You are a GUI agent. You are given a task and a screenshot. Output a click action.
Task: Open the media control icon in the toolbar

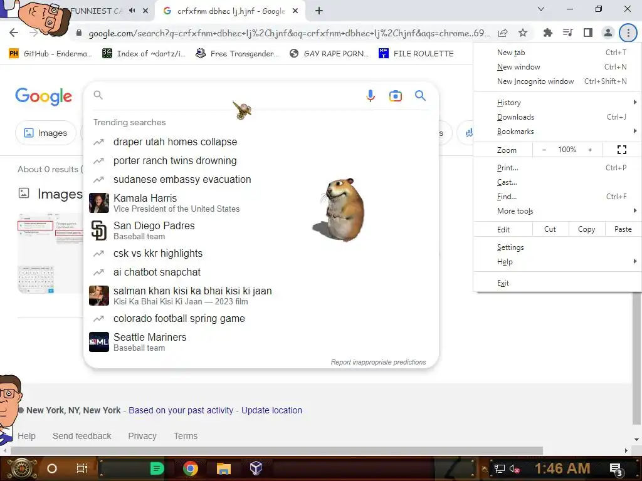click(567, 33)
